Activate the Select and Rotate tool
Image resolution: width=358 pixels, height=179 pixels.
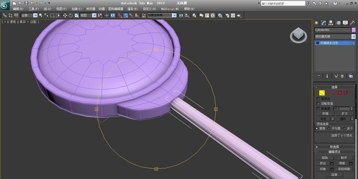click(71, 15)
